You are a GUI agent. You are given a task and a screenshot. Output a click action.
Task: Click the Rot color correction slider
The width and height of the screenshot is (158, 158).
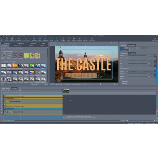(137, 61)
